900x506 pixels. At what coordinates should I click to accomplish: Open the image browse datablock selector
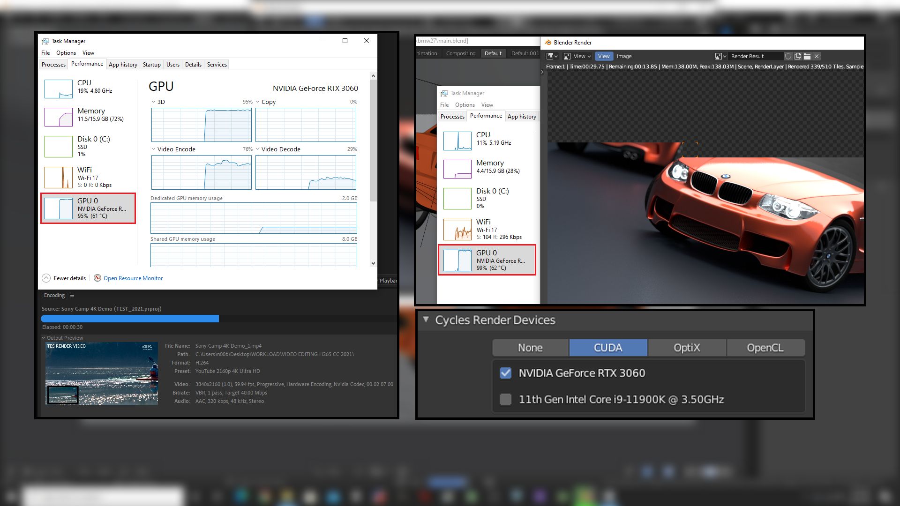[x=721, y=56]
